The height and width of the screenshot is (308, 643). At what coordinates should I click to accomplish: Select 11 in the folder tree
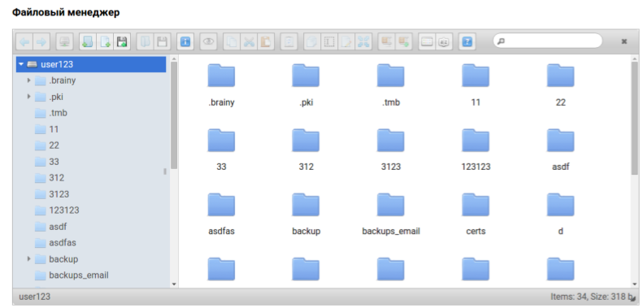[54, 129]
